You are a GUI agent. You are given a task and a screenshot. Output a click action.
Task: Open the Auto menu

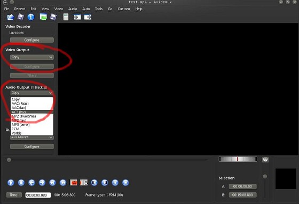click(86, 9)
